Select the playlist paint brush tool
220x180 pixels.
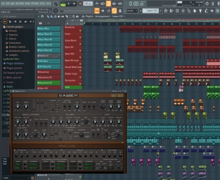click(52, 17)
